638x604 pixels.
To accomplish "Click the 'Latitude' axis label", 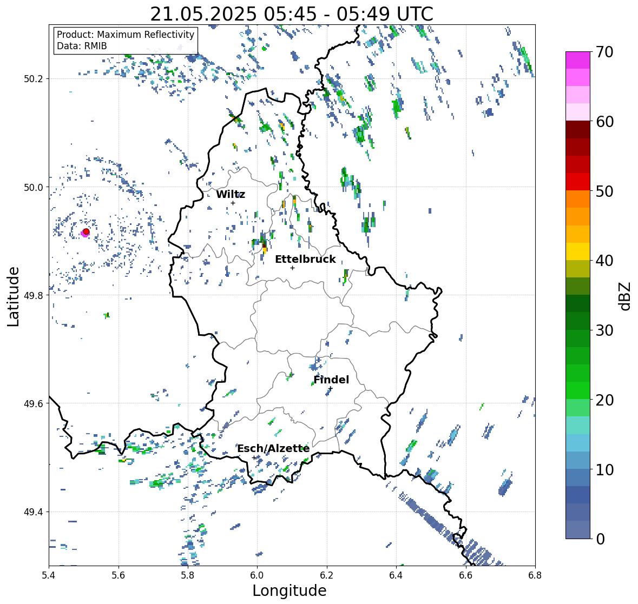I will point(14,296).
